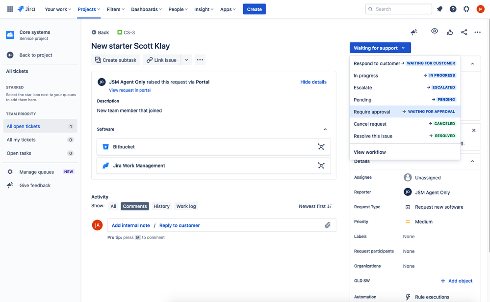Close the panel with the X button
This screenshot has height=302, width=490.
tap(474, 130)
